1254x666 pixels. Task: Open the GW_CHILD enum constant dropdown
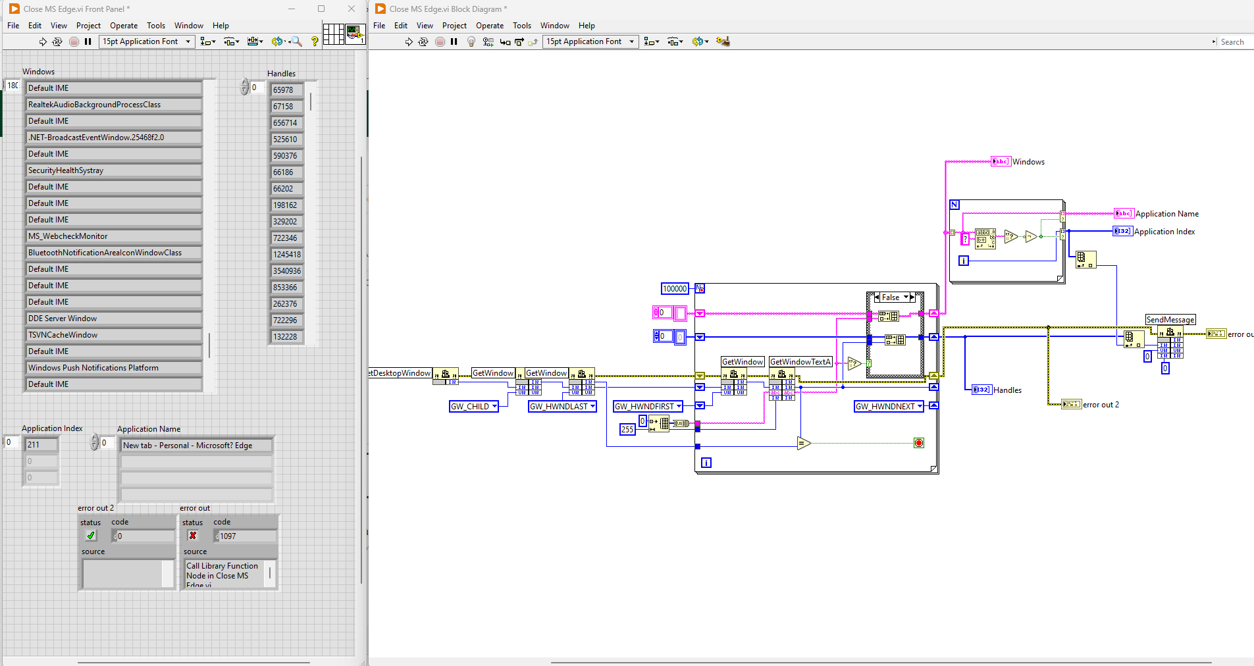494,407
